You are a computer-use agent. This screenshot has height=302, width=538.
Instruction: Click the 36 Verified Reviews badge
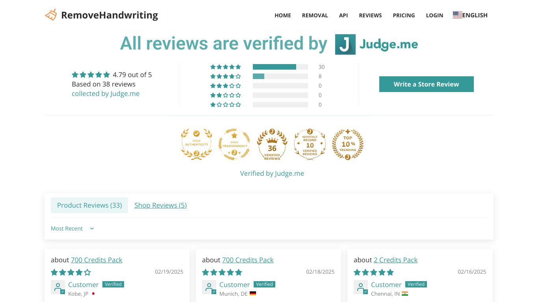pyautogui.click(x=272, y=144)
